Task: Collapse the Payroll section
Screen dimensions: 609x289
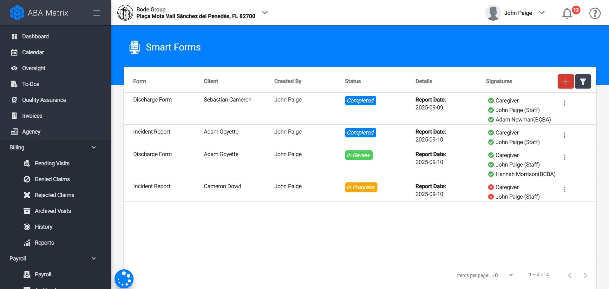Action: point(94,259)
